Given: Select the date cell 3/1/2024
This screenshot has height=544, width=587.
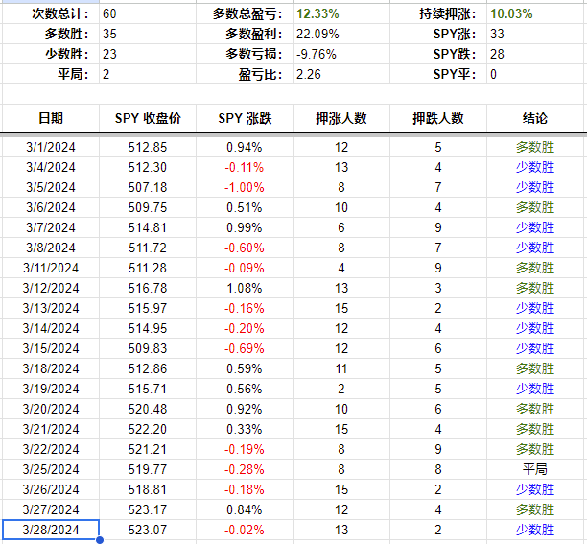Looking at the screenshot, I should [x=51, y=147].
